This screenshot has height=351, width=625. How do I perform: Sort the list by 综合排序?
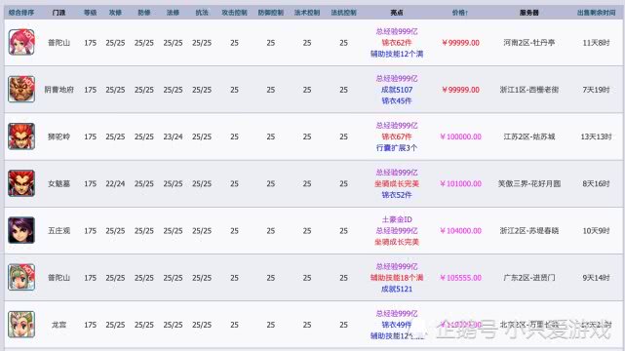[x=21, y=13]
